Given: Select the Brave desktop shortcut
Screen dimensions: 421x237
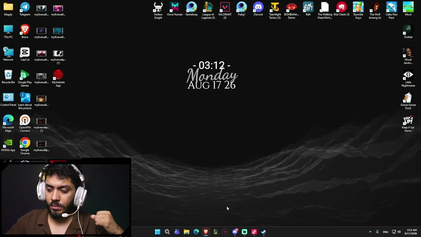Looking at the screenshot, I should pos(25,32).
